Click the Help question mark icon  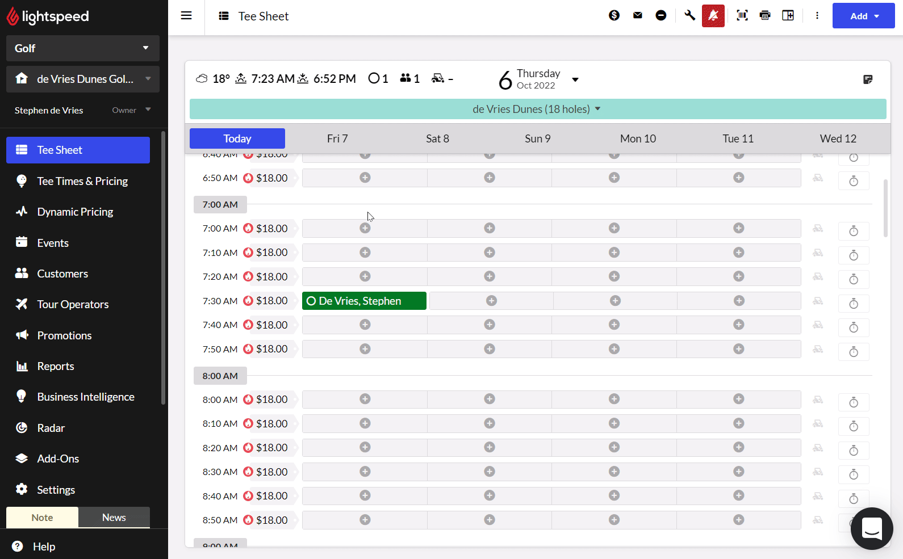[x=18, y=546]
